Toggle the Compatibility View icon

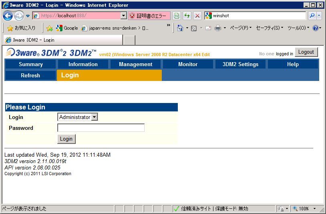(x=177, y=16)
